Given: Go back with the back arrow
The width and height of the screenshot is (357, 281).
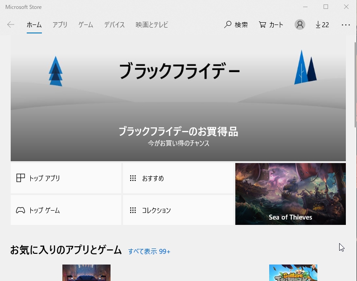Looking at the screenshot, I should tap(11, 24).
